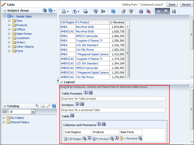This screenshot has height=145, width=194.
Task: Collapse the A - Sample Sales tree node
Action: (5, 16)
